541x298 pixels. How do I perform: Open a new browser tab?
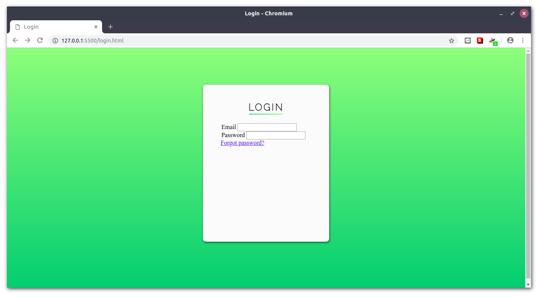(x=111, y=27)
